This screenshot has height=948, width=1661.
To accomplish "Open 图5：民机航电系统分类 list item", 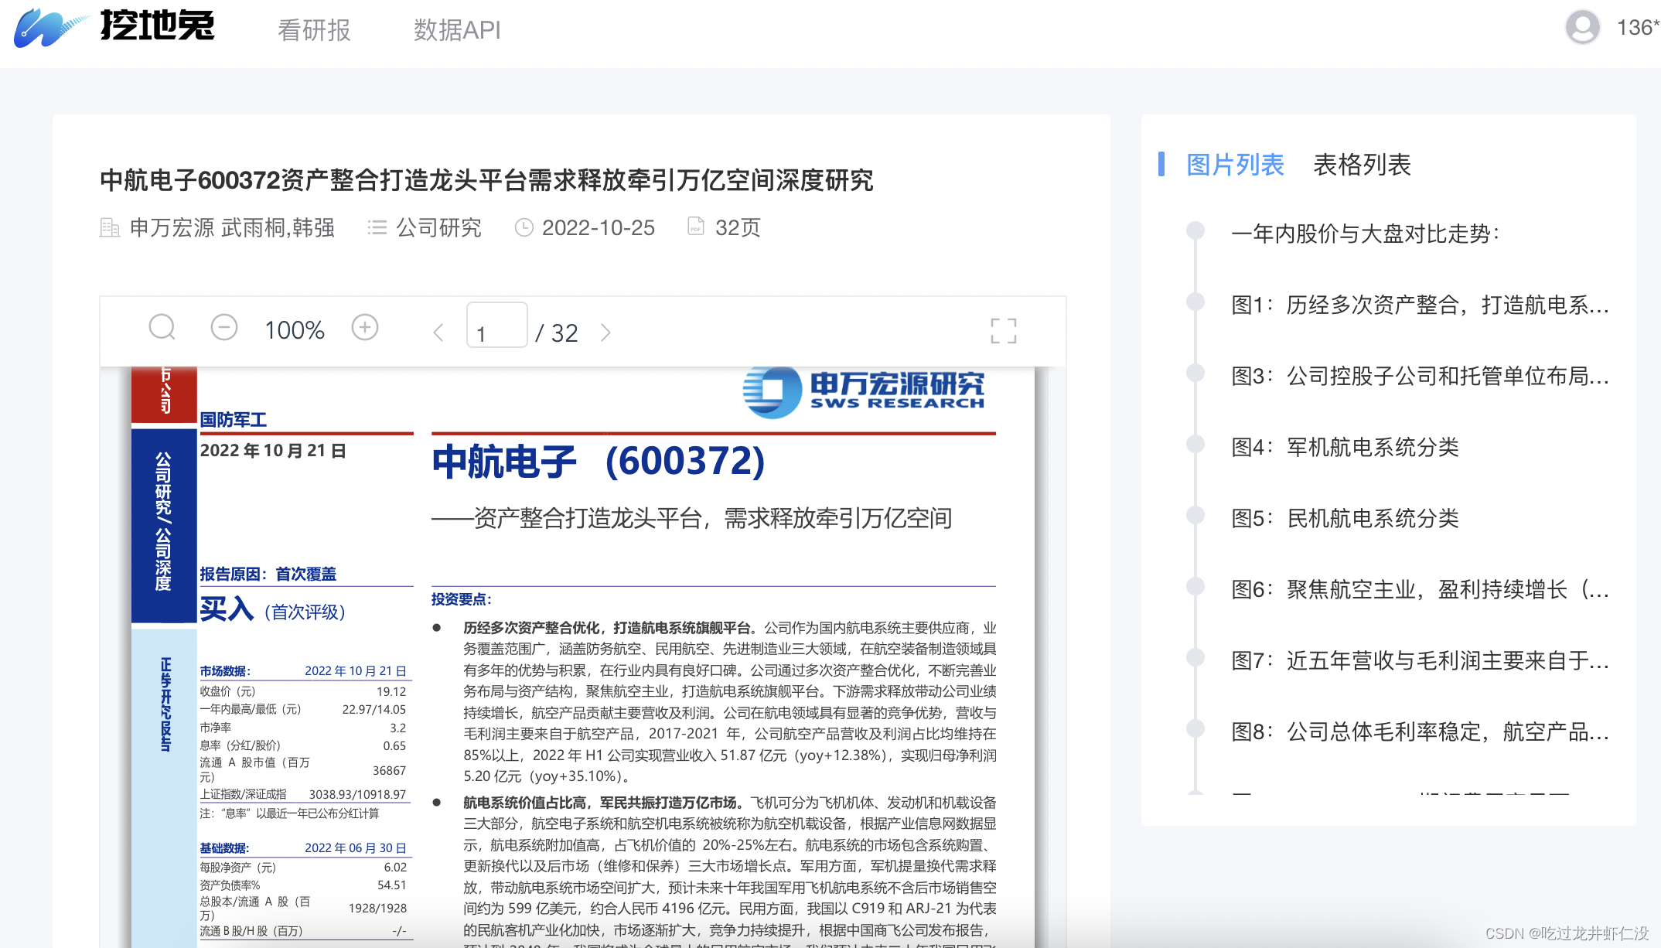I will (1345, 518).
